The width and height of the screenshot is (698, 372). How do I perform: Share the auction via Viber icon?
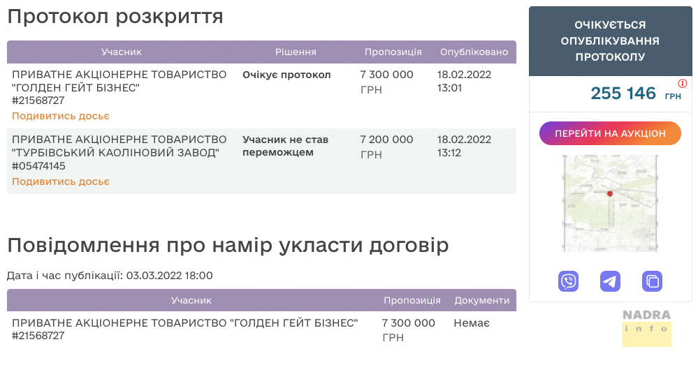click(568, 281)
